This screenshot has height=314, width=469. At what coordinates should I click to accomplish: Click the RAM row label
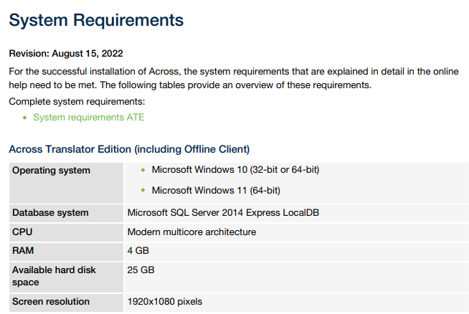click(x=23, y=251)
